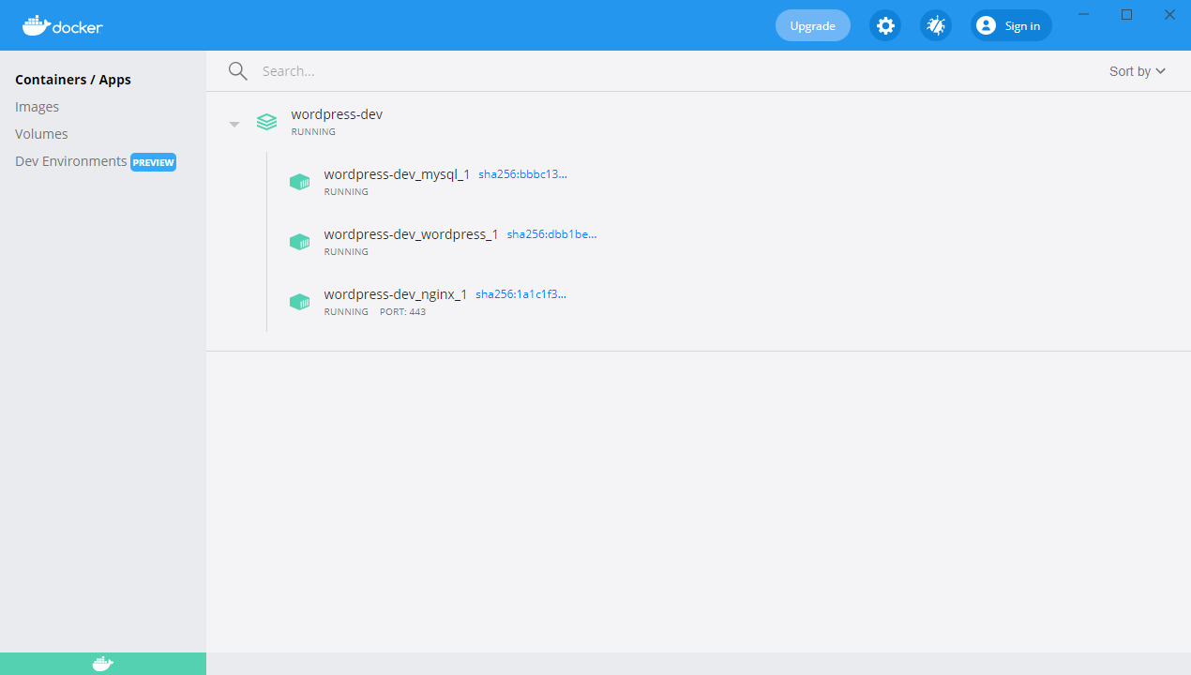This screenshot has height=675, width=1191.
Task: Select Containers / Apps in sidebar
Action: [x=73, y=80]
